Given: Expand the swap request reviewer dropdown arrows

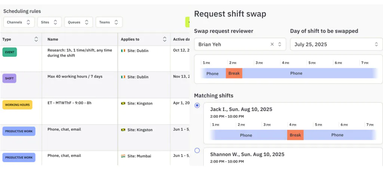Looking at the screenshot, I should (280, 44).
